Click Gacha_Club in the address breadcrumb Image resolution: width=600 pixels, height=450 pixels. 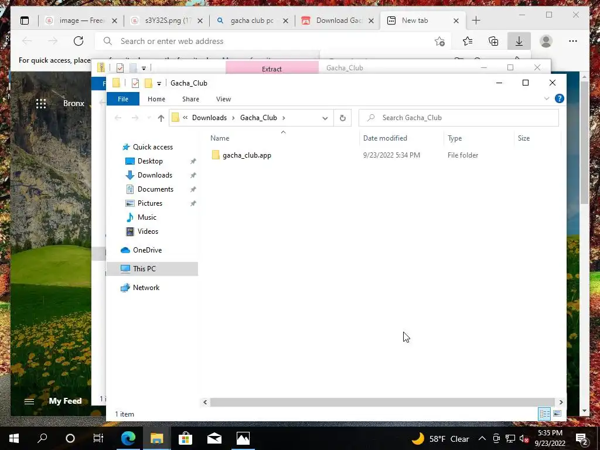258,118
